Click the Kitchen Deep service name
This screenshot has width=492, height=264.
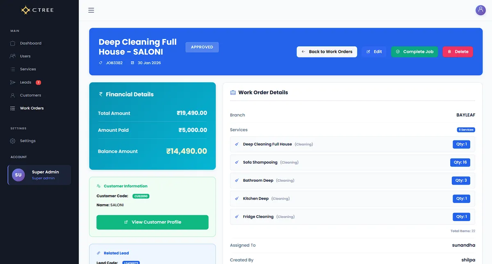point(256,199)
